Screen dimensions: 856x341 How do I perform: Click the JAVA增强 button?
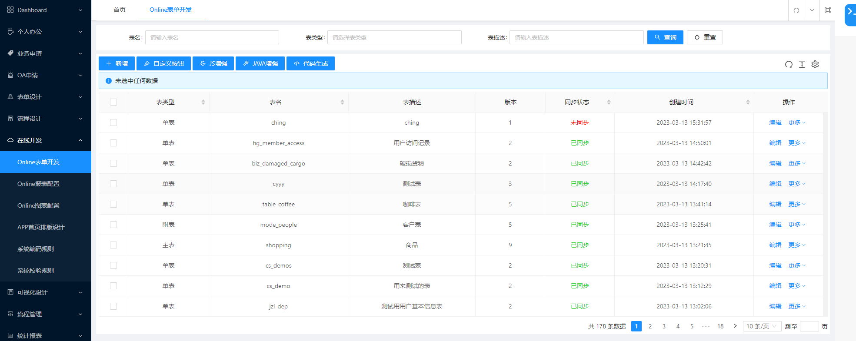tap(260, 63)
